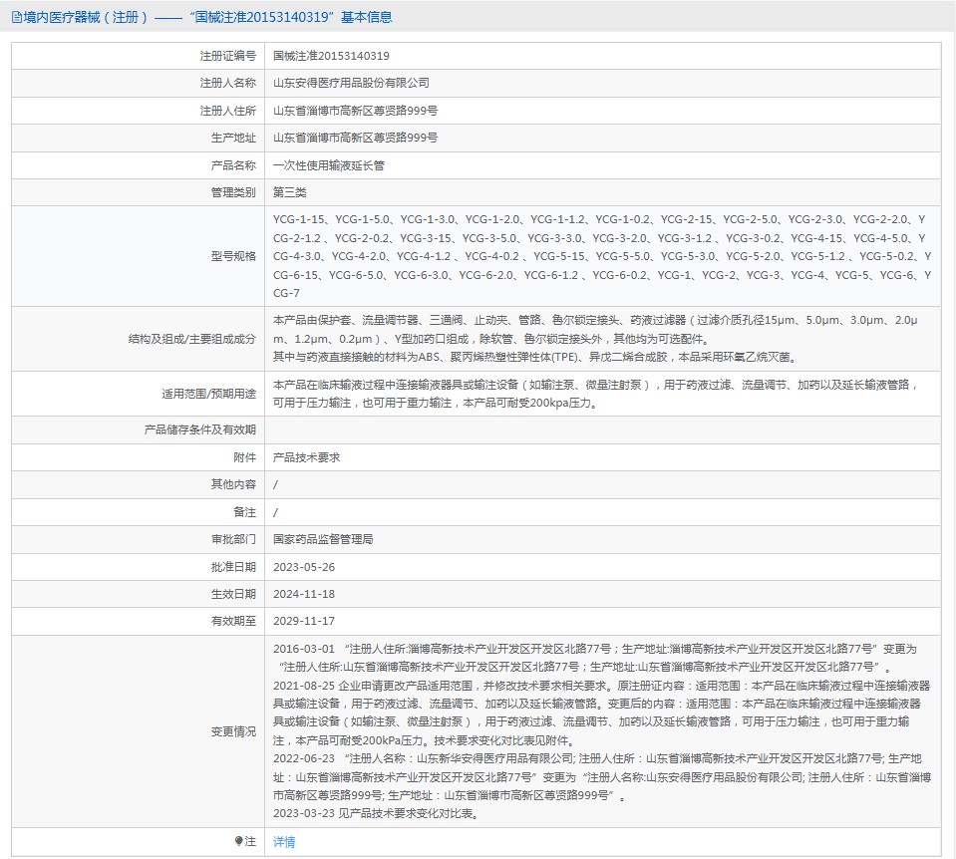The image size is (956, 859).
Task: Click the 附件 label
Action: (x=244, y=457)
